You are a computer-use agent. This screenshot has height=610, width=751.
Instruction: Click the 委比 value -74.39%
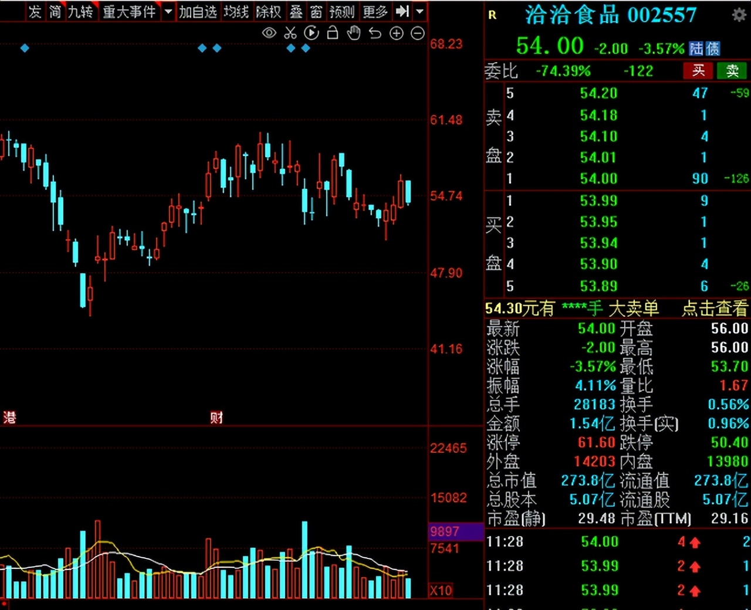coord(563,71)
